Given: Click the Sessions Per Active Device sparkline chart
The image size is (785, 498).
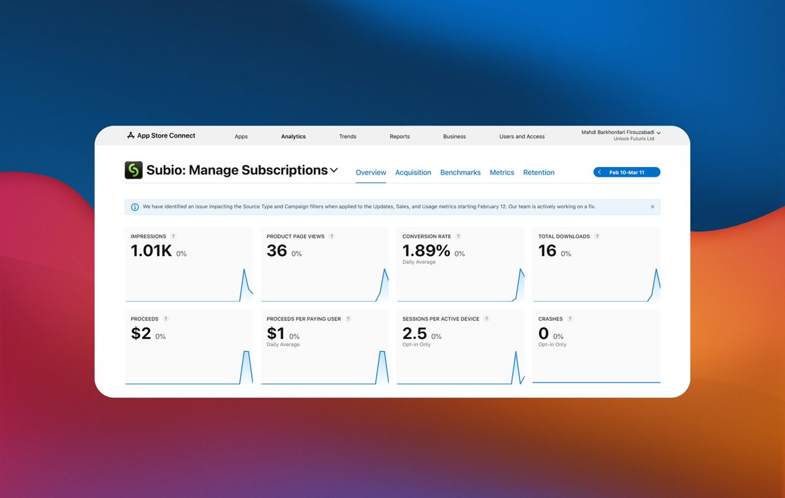Looking at the screenshot, I should pyautogui.click(x=461, y=367).
